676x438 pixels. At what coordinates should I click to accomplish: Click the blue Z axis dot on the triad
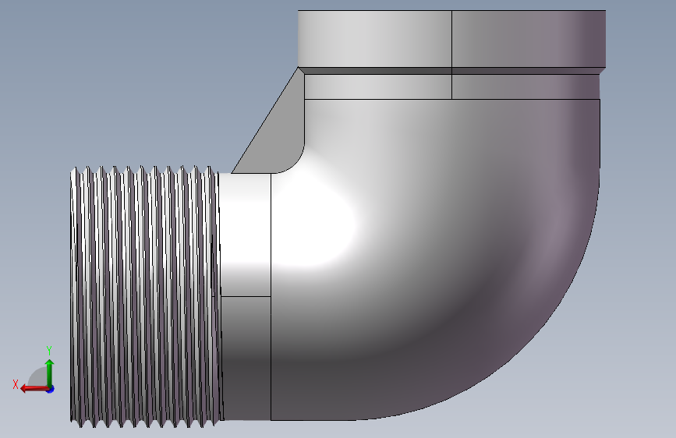pyautogui.click(x=51, y=389)
